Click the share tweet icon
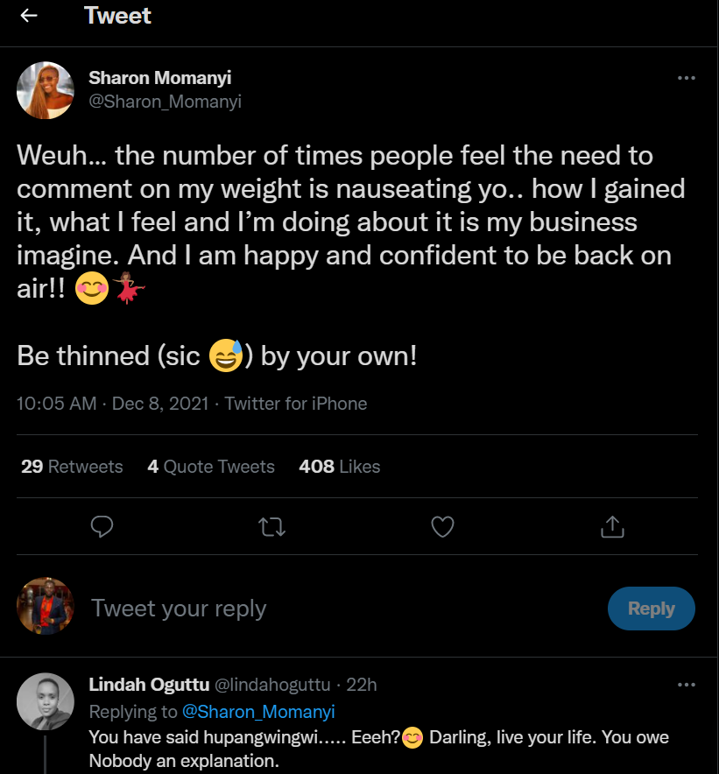 click(612, 526)
